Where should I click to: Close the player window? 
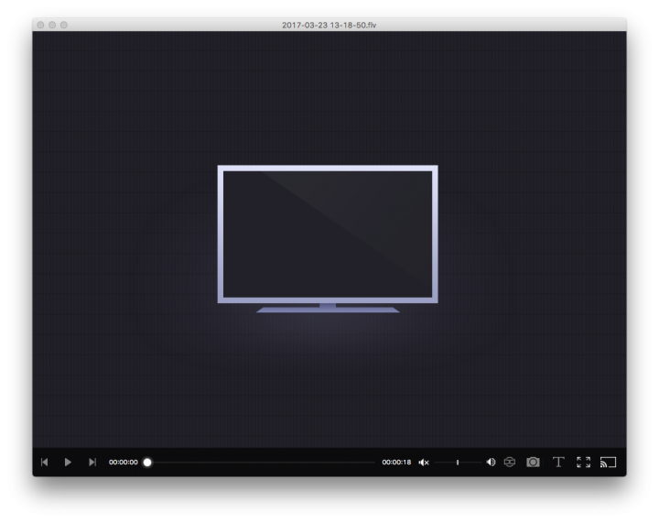coord(41,25)
